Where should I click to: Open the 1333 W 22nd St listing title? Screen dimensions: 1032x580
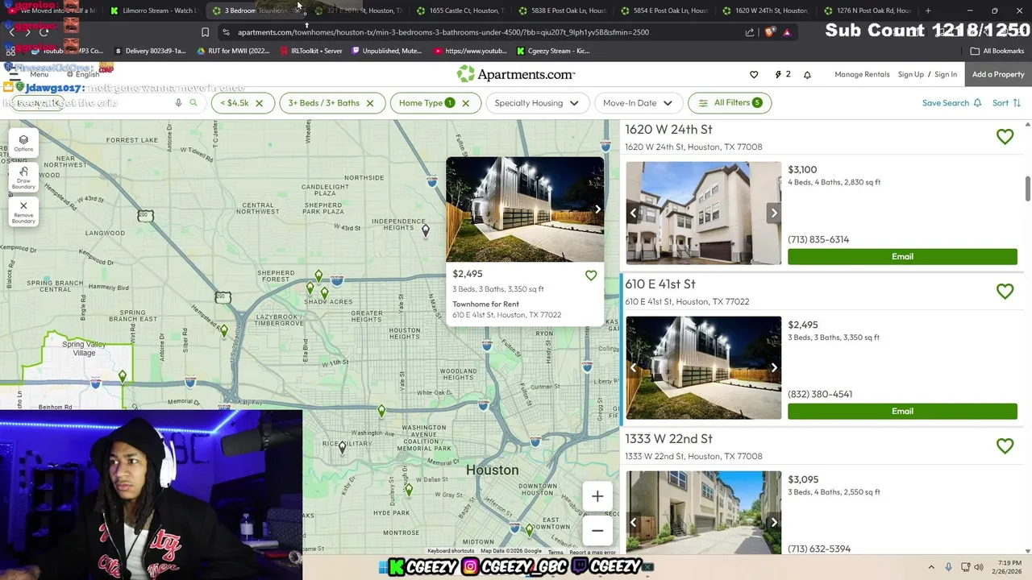(x=668, y=439)
